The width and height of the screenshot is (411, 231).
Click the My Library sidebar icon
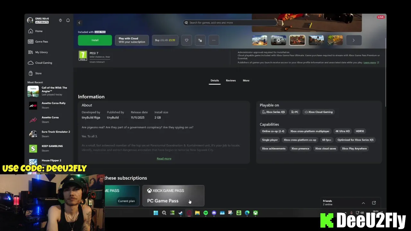tap(31, 52)
